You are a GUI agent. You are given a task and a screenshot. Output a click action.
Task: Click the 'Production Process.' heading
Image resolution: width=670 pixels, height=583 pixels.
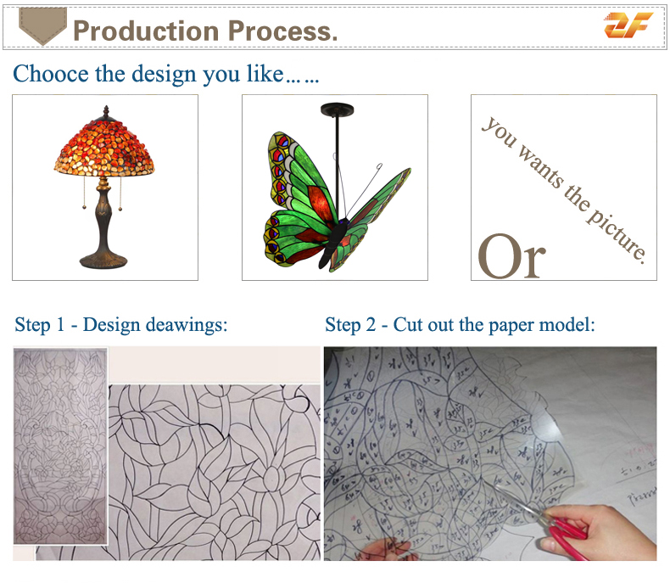click(205, 31)
